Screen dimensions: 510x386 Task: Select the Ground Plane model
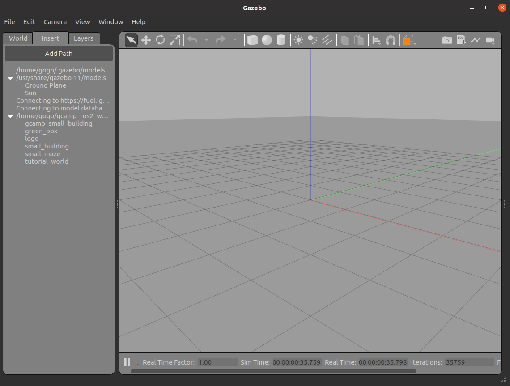(46, 85)
